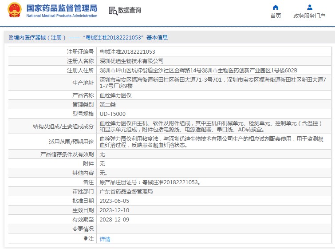
Task: Go to 首页 text link
Action: click(276, 16)
